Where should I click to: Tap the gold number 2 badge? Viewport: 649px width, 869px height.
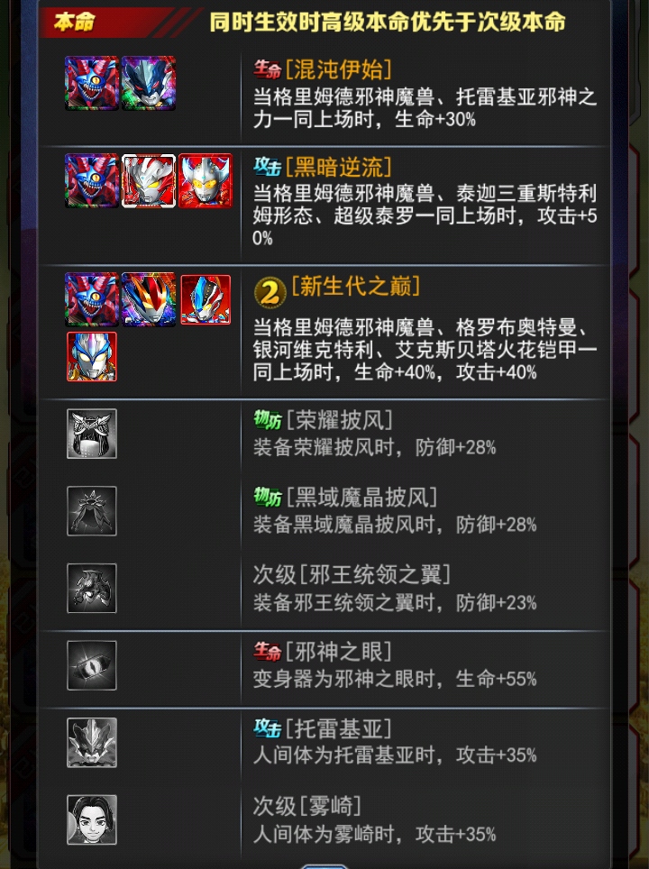click(270, 292)
